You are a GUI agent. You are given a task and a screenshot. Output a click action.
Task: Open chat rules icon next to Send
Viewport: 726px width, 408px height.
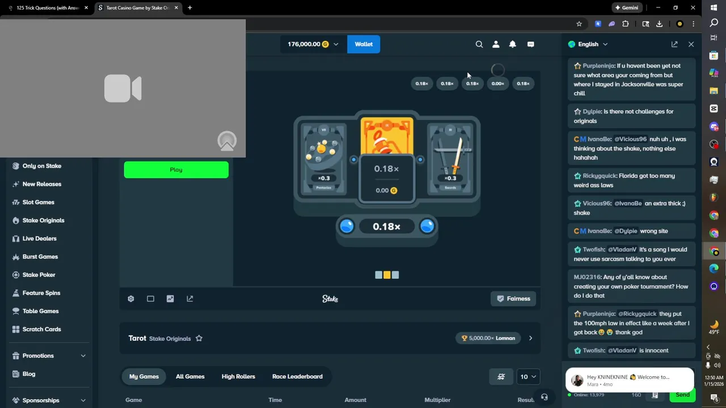tap(655, 395)
